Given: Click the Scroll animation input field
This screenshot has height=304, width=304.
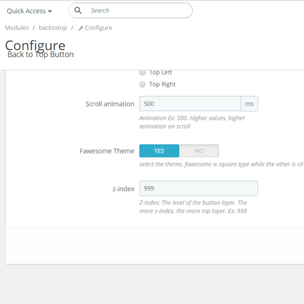Looking at the screenshot, I should [x=190, y=104].
